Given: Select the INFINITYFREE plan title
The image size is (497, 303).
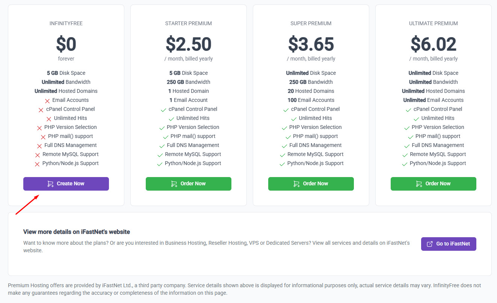Looking at the screenshot, I should coord(66,23).
